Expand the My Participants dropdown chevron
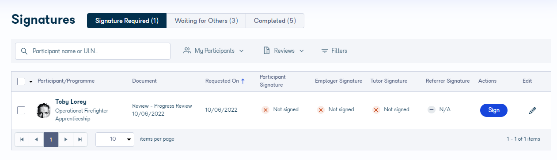The width and height of the screenshot is (557, 160). (241, 51)
